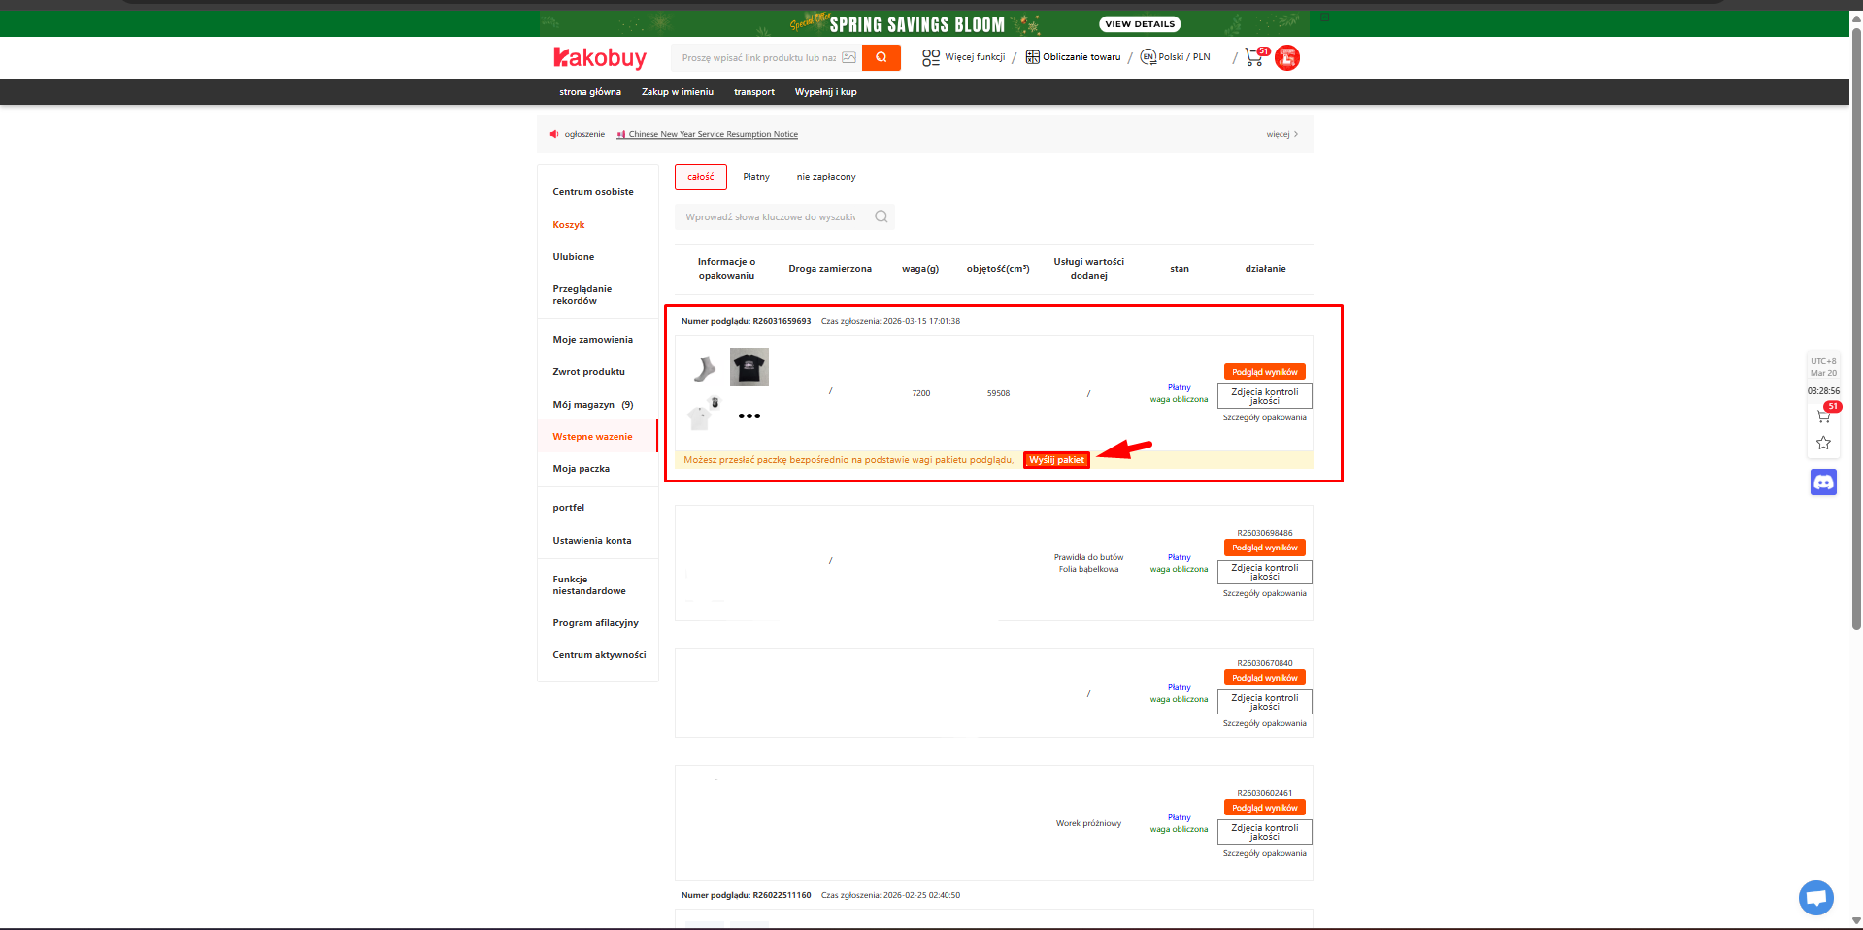Reveal hidden items via three dots ellipsis
This screenshot has height=930, width=1863.
point(749,415)
